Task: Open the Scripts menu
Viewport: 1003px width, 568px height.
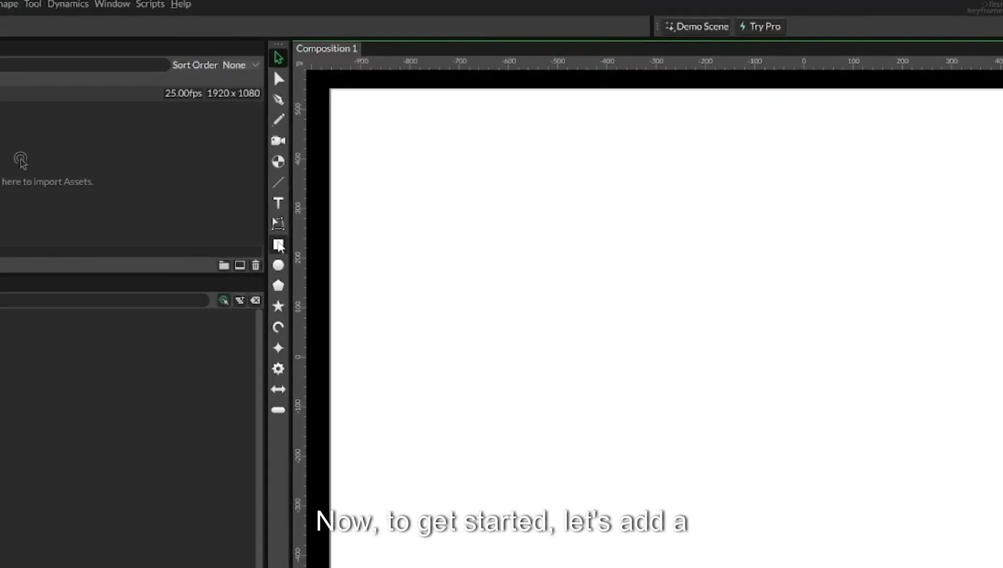Action: pos(150,4)
